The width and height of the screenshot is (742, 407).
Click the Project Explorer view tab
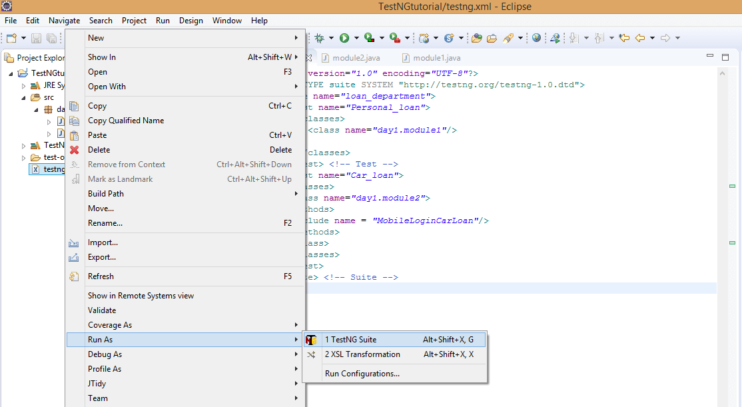(35, 58)
